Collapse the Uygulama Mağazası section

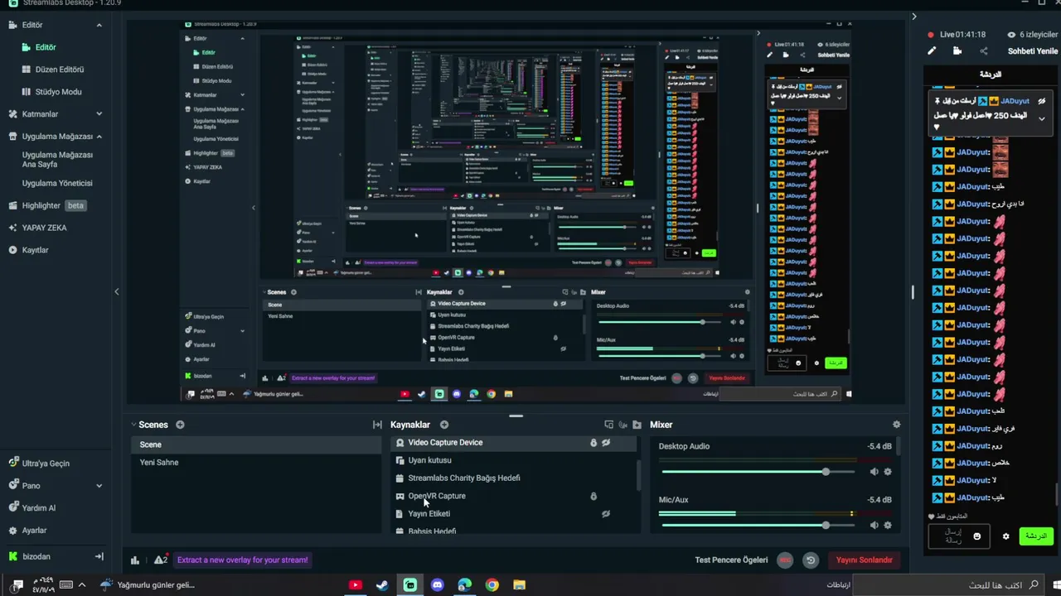click(99, 137)
